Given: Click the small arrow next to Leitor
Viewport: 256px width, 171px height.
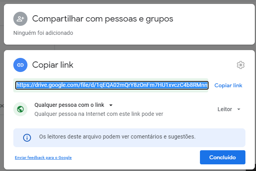Looking at the screenshot, I should (239, 109).
